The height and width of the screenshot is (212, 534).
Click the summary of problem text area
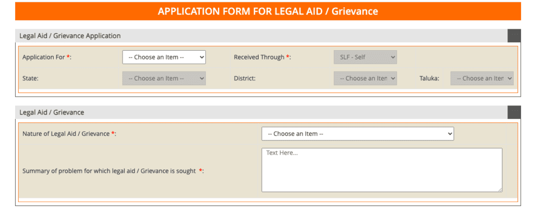pos(382,170)
